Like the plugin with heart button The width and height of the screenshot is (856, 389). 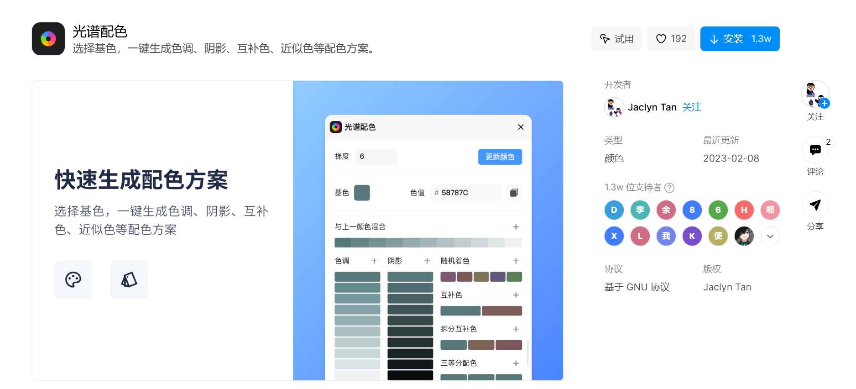coord(671,39)
